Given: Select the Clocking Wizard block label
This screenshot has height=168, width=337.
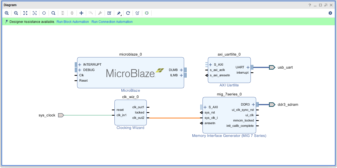Looking at the screenshot, I should click(x=130, y=128).
